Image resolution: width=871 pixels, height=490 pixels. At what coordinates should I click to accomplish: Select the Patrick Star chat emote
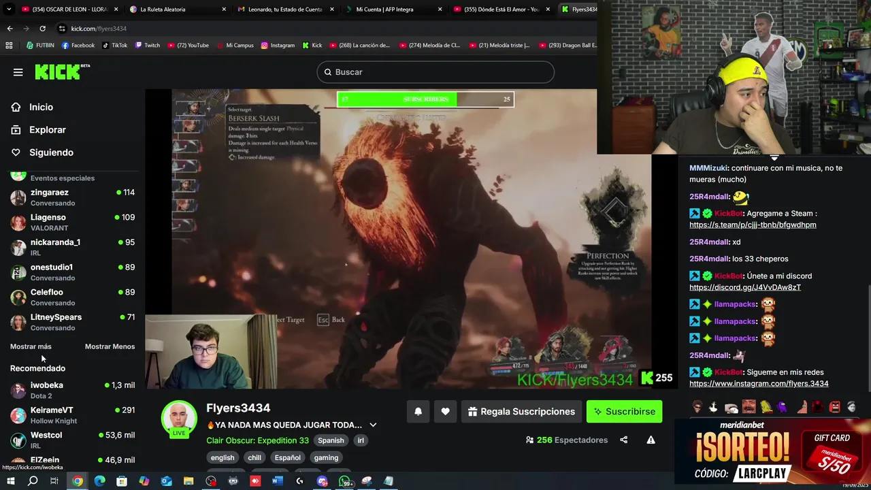(801, 407)
